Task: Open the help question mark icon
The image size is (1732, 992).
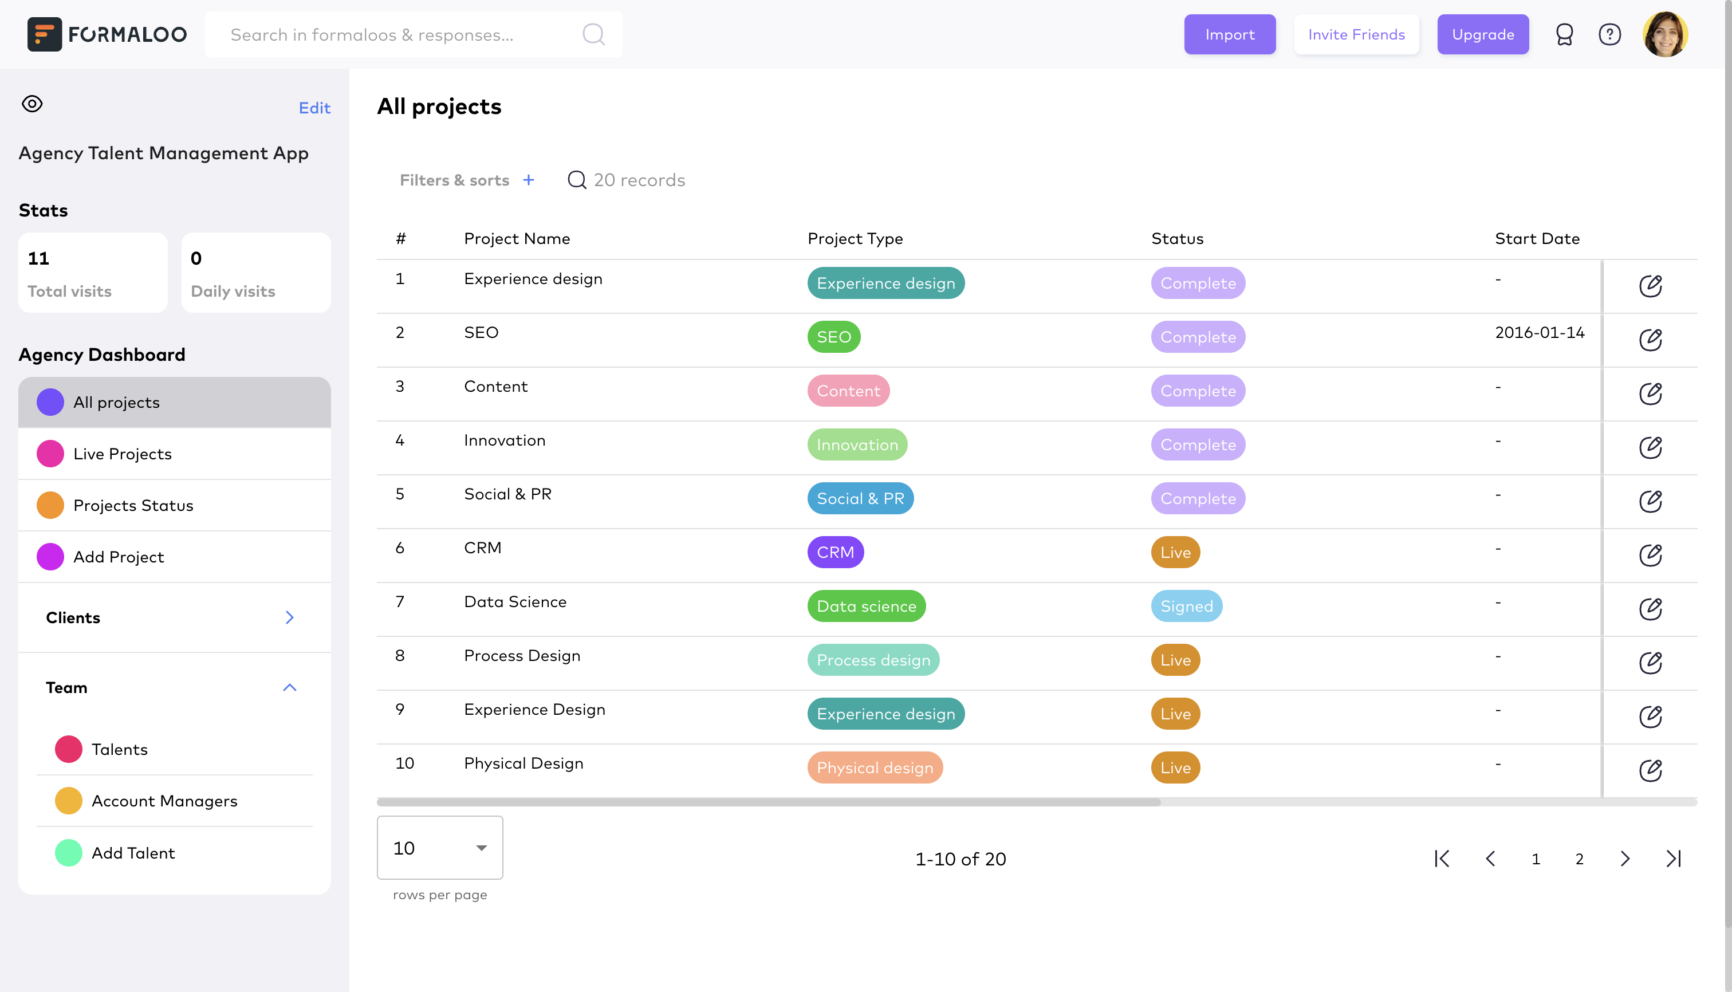Action: (x=1610, y=34)
